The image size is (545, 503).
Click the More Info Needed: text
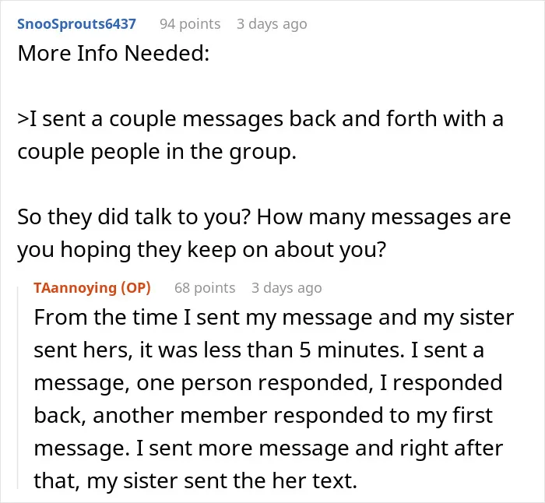(114, 53)
